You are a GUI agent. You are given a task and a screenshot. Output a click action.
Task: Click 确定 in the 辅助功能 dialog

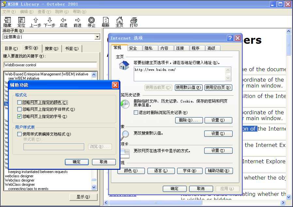click(x=77, y=162)
